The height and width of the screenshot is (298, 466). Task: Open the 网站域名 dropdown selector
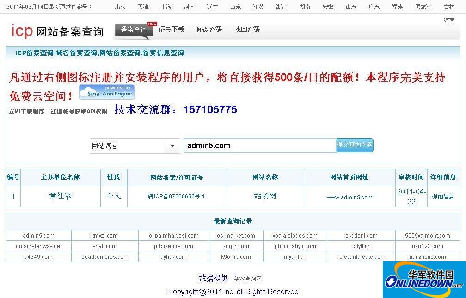172,145
